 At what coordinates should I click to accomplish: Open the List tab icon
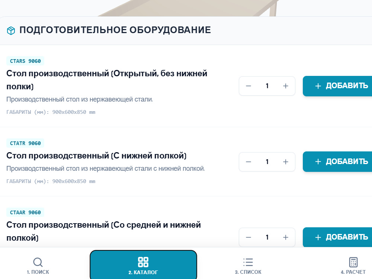(x=248, y=262)
